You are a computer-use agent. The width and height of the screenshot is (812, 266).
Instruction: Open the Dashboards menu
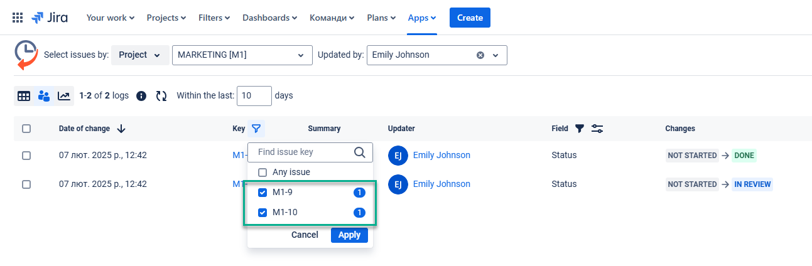point(270,18)
